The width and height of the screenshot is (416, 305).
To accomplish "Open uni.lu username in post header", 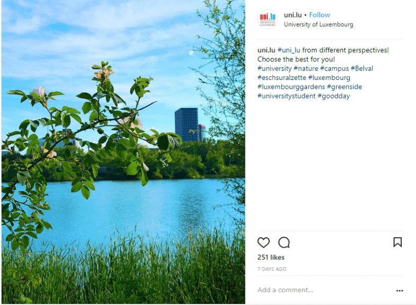I will [293, 15].
